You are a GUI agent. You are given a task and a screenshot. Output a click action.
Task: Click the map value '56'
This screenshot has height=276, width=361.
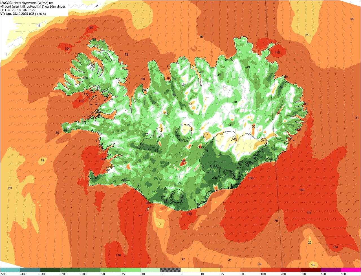tap(254, 126)
